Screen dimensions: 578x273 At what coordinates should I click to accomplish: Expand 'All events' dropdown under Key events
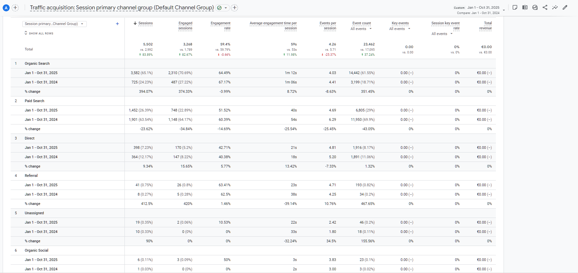(400, 29)
